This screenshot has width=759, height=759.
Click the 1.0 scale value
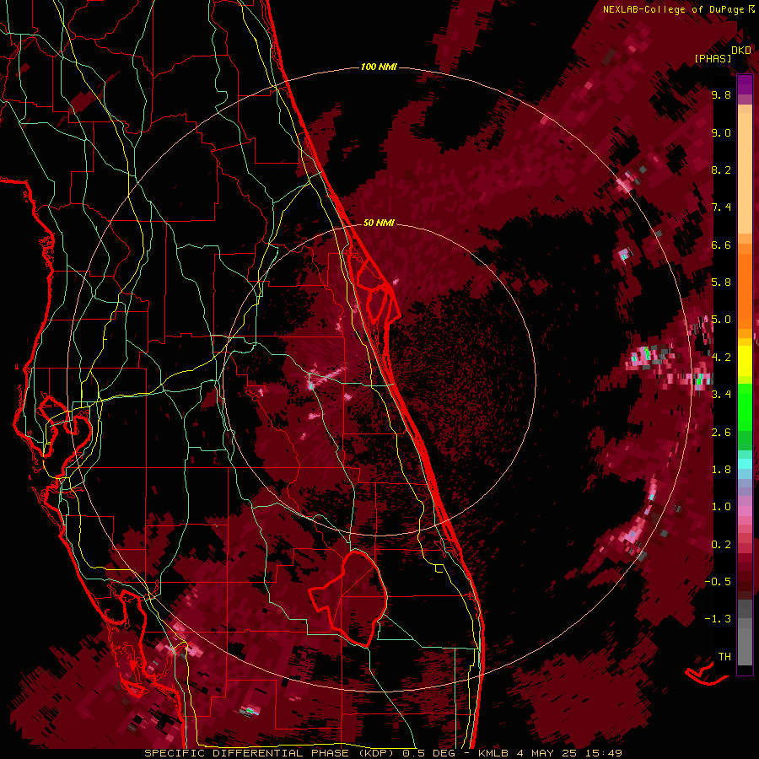(x=721, y=507)
